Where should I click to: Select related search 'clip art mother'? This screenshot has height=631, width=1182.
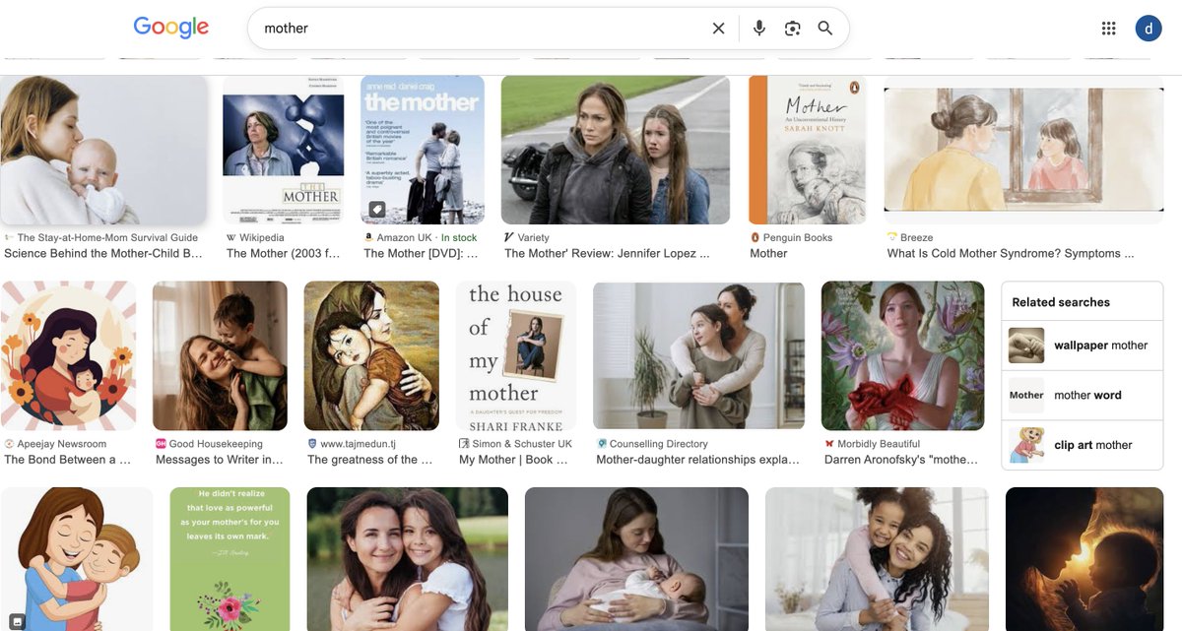click(x=1083, y=445)
